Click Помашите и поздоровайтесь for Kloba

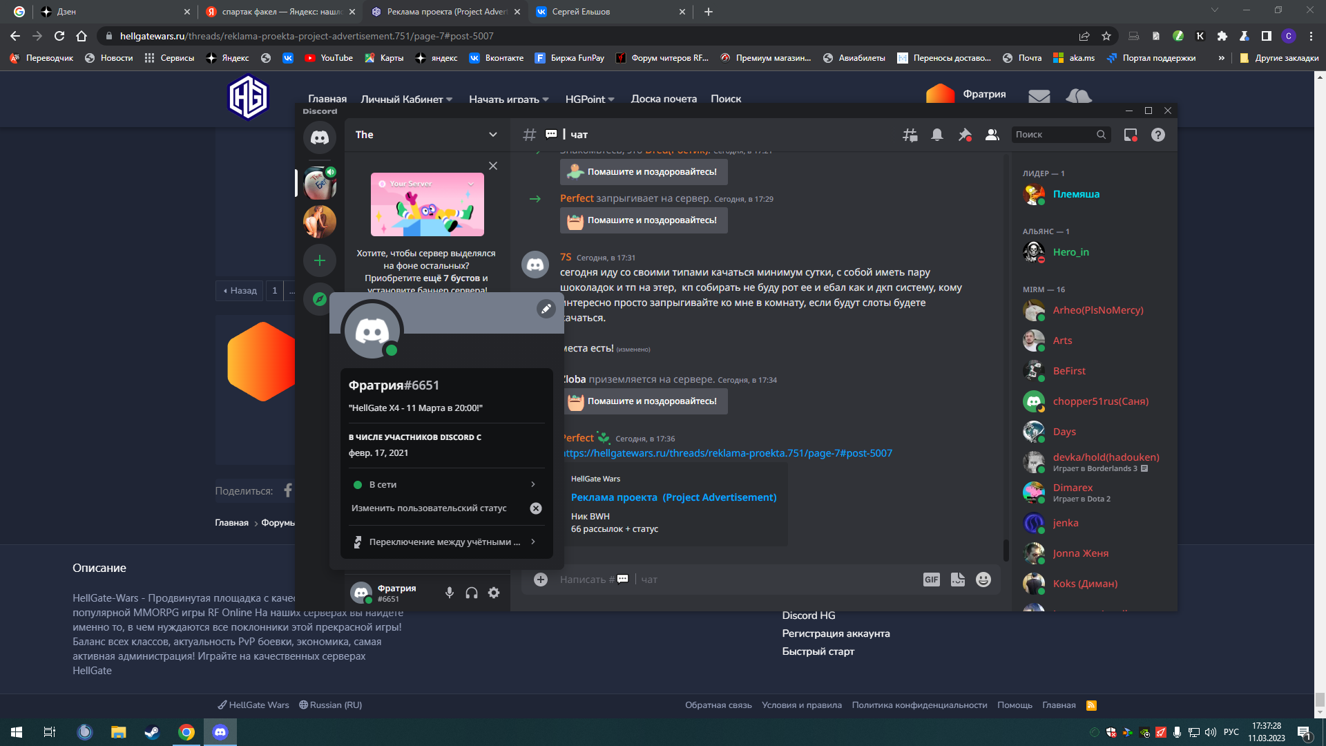[x=644, y=401]
